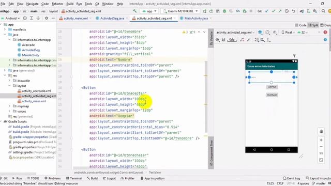Click Expand All in project panel
The image size is (331, 186).
point(32,19)
